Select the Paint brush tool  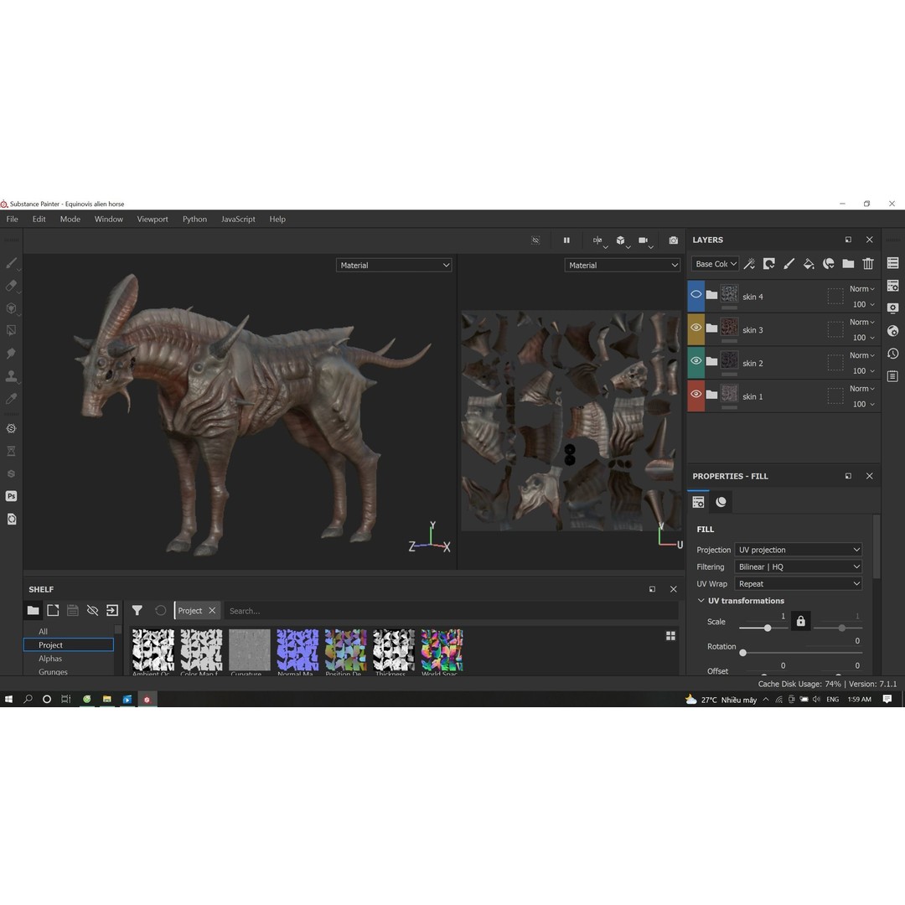click(x=12, y=262)
